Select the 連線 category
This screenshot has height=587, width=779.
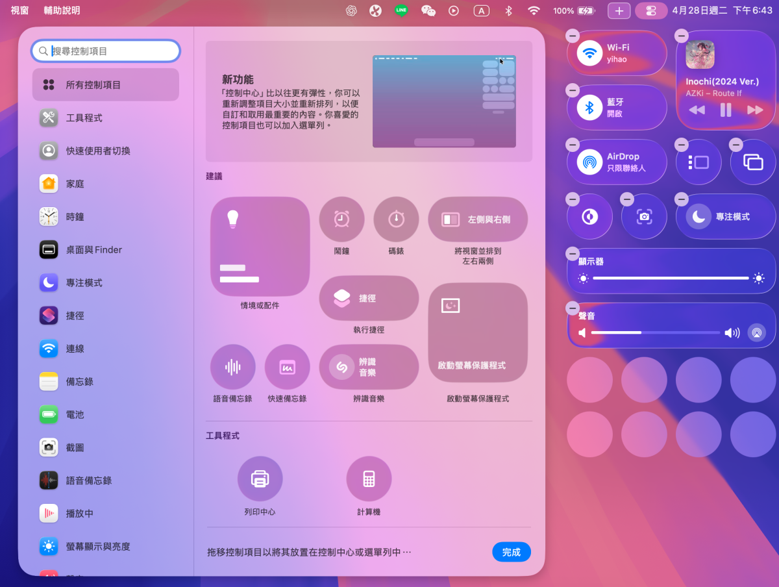[105, 349]
